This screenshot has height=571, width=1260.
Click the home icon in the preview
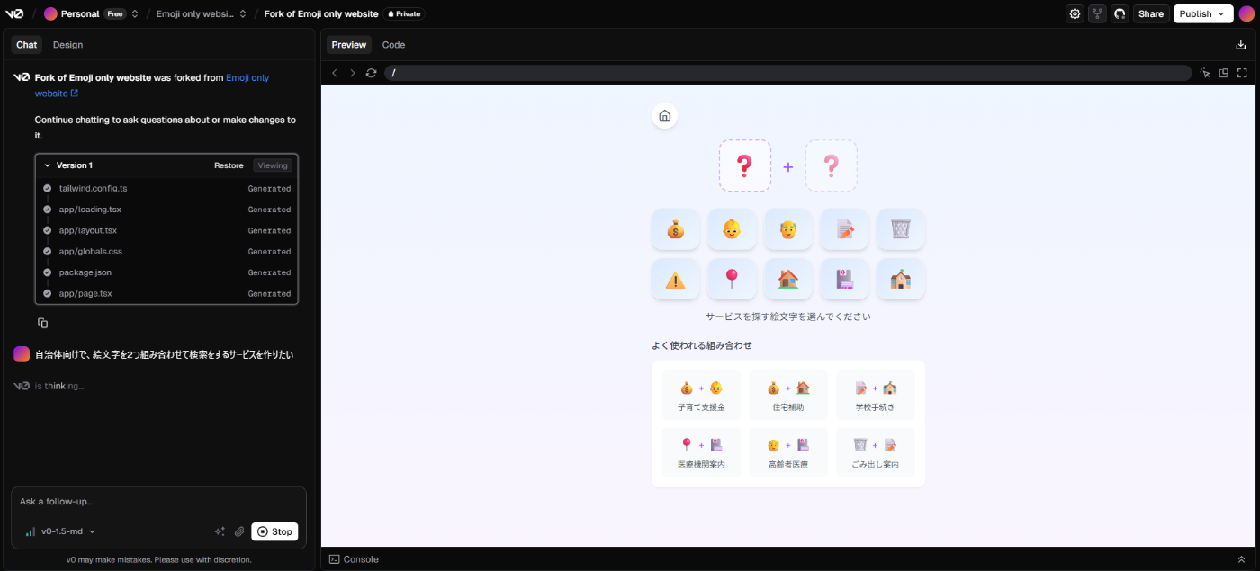point(664,116)
